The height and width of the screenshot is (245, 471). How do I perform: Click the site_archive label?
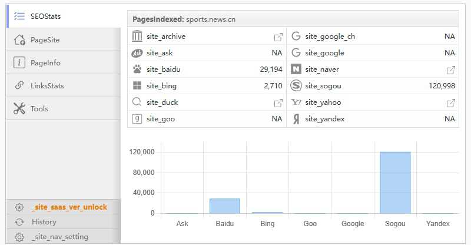pos(166,37)
